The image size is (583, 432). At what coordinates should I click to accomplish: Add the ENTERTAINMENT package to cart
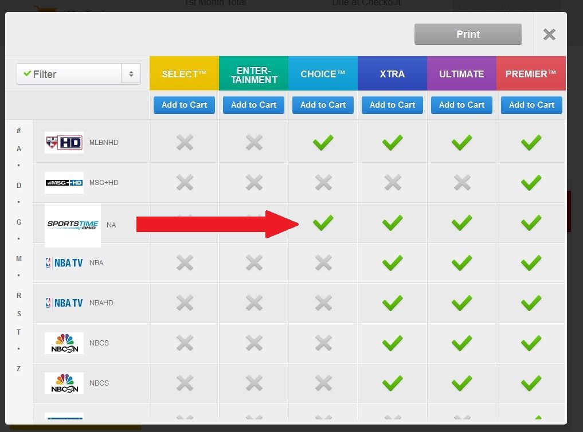click(x=253, y=105)
